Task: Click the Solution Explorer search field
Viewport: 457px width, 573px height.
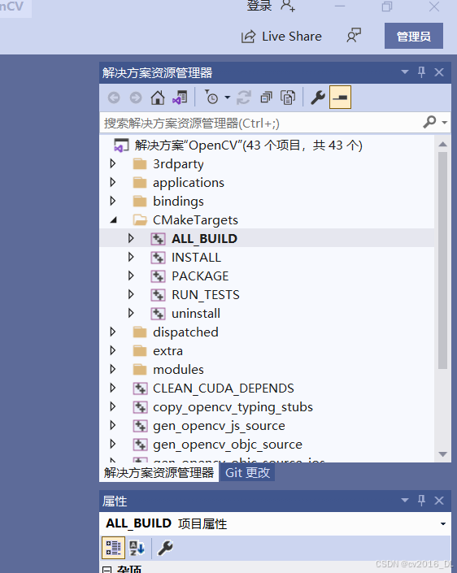Action: point(260,124)
